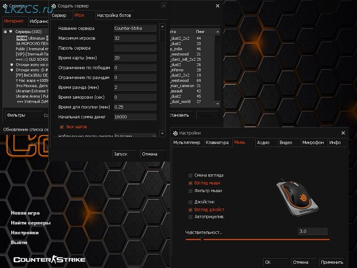The image size is (357, 268).
Task: Click the title icon of the Настройки window
Action: click(175, 133)
